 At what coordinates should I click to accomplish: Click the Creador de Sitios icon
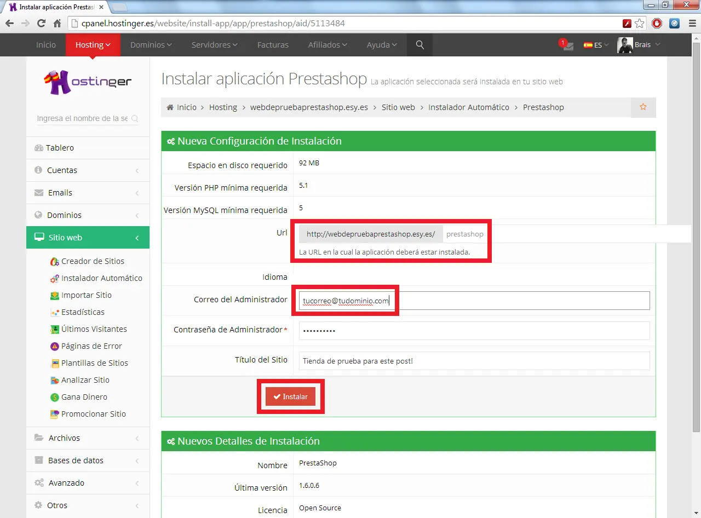pyautogui.click(x=54, y=261)
